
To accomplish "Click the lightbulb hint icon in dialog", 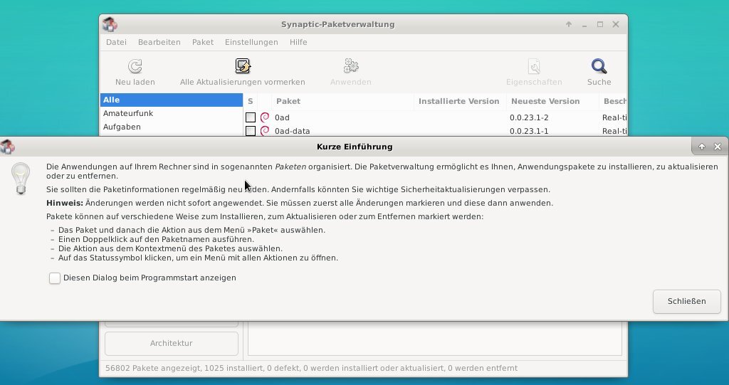I will [21, 178].
